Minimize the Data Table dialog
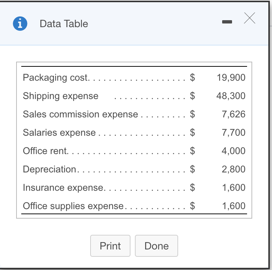 (x=227, y=22)
